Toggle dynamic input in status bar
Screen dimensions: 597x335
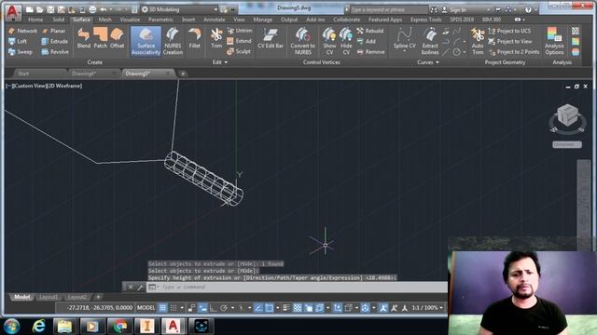(x=202, y=308)
